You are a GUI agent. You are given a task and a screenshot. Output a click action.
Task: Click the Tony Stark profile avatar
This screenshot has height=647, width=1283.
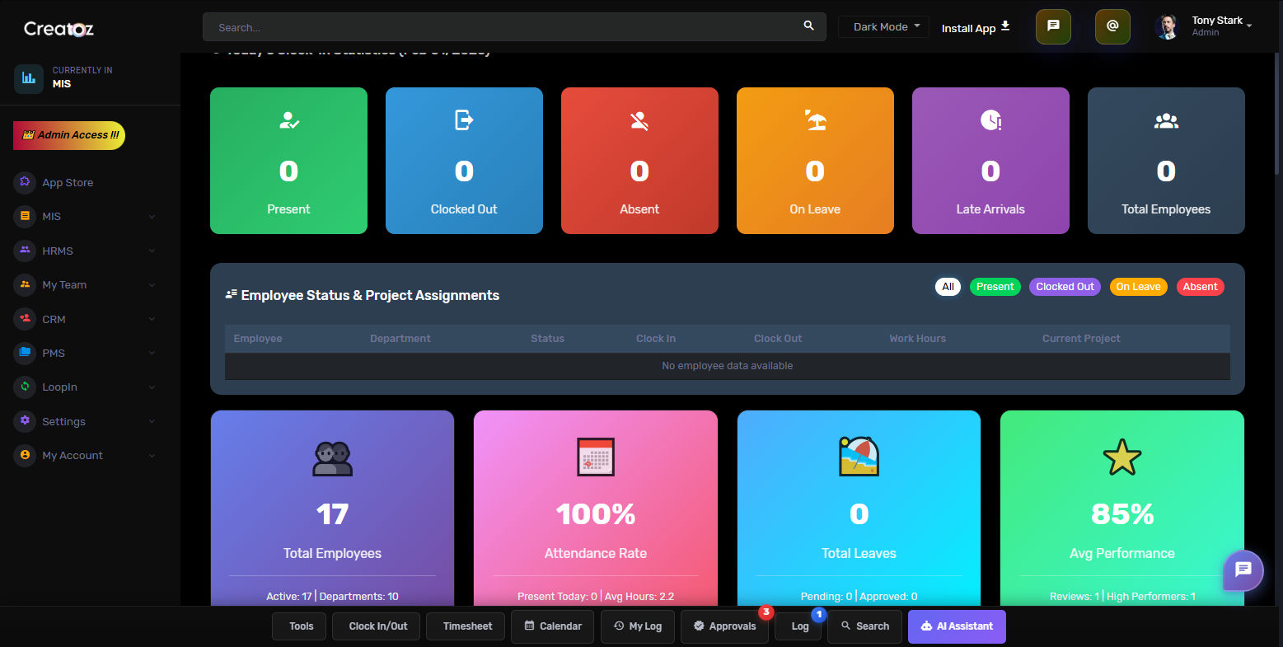pos(1167,27)
